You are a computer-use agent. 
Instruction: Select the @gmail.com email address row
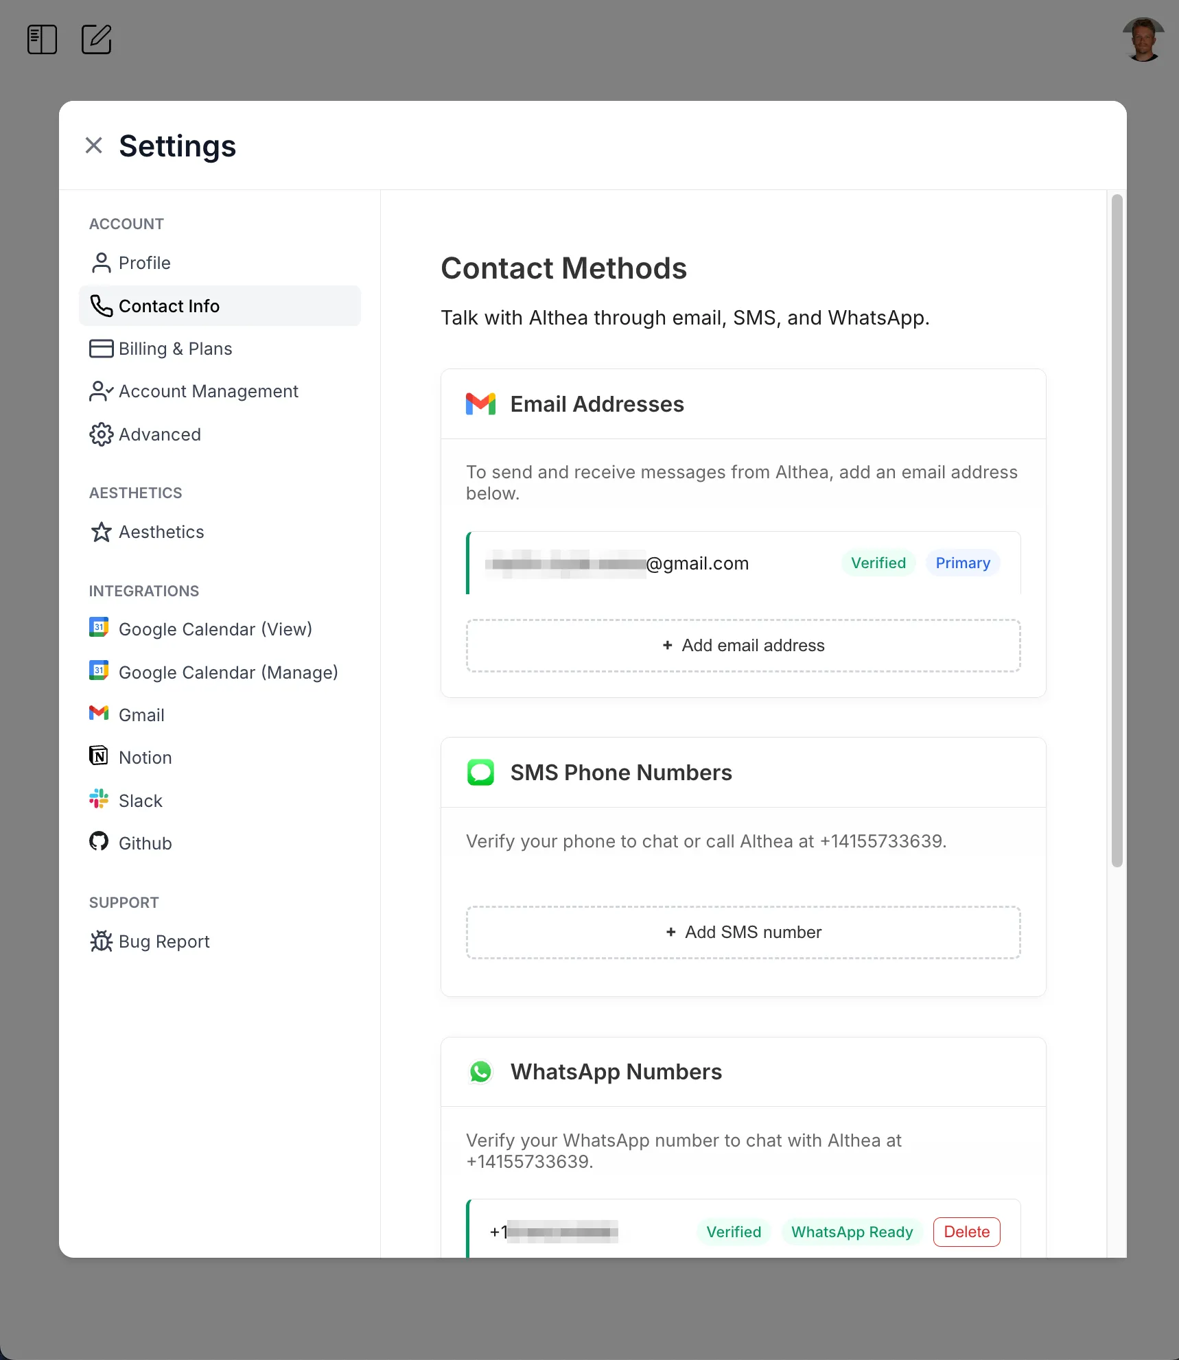click(x=743, y=563)
